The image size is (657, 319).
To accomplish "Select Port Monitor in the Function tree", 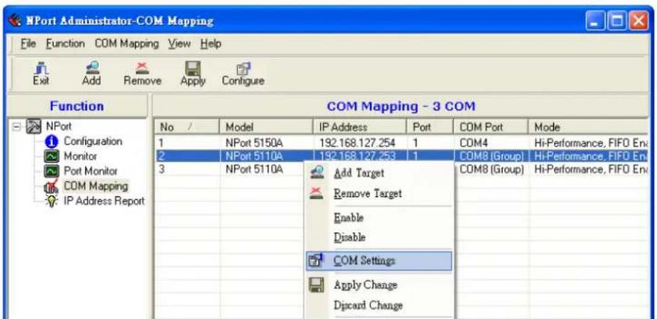I will 91,171.
